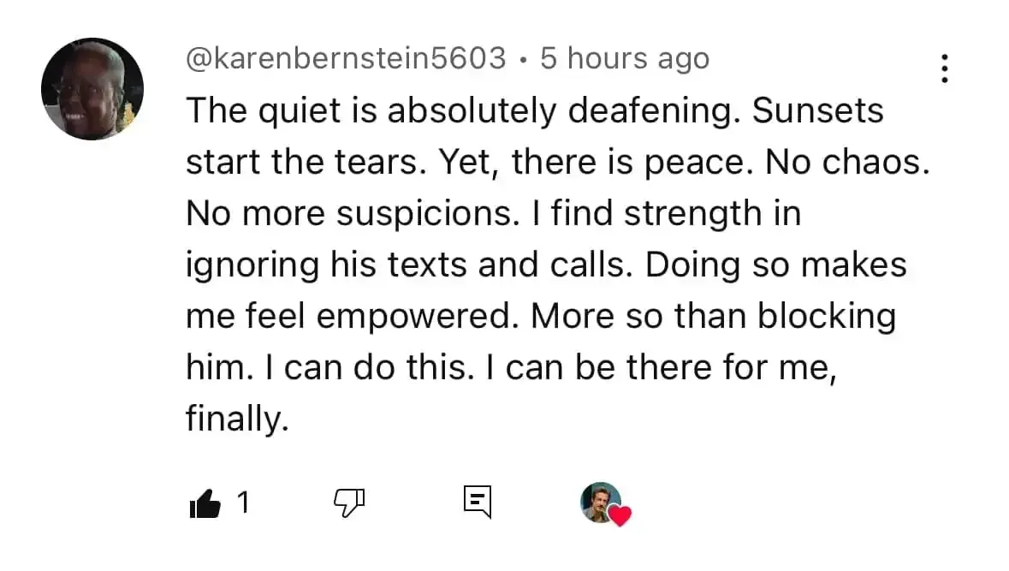Dislike the comment with thumbs down
Image resolution: width=1009 pixels, height=571 pixels.
tap(348, 503)
